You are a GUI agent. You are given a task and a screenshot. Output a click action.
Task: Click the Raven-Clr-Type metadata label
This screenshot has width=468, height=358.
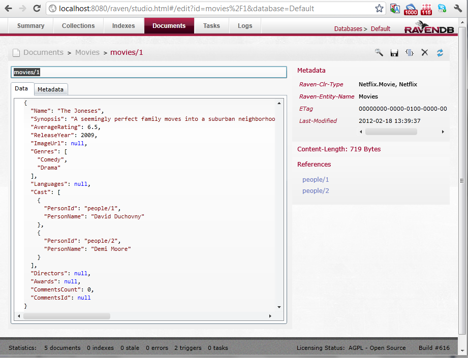click(x=321, y=84)
